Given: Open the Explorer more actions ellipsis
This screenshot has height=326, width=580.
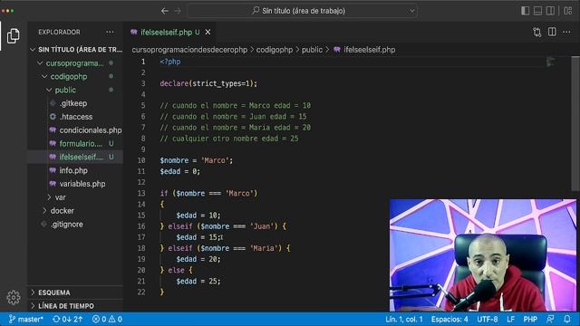Looking at the screenshot, I should (110, 33).
